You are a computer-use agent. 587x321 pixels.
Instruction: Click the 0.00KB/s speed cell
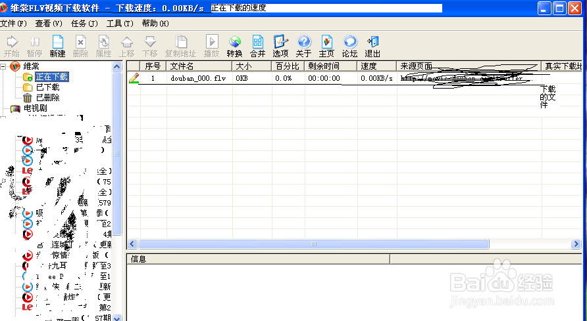tap(376, 78)
